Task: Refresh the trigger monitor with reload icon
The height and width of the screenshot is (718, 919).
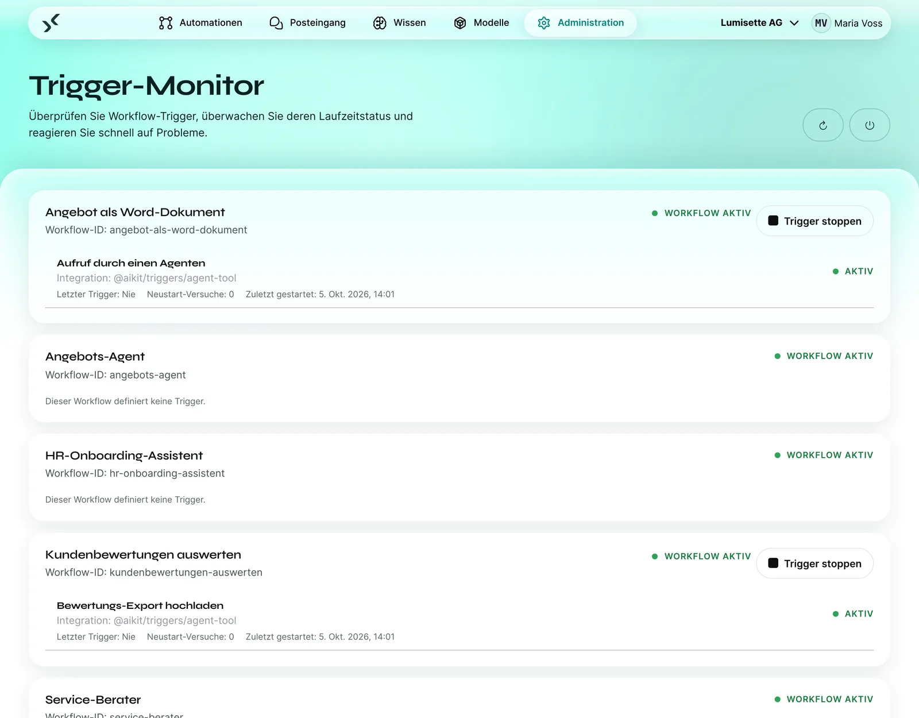Action: click(x=823, y=125)
